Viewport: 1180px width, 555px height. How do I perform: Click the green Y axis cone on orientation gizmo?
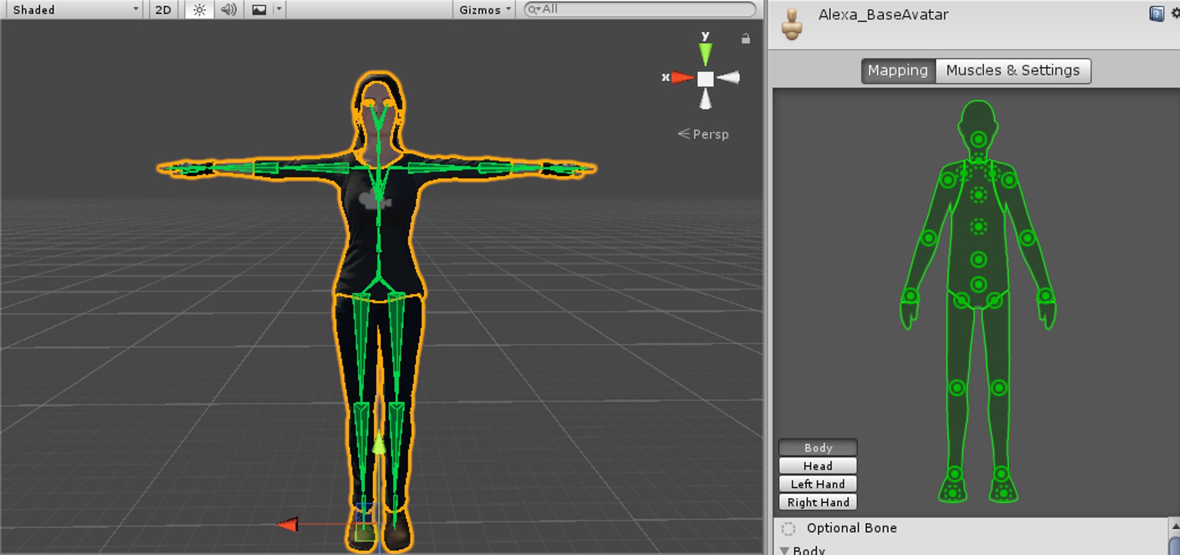point(706,54)
